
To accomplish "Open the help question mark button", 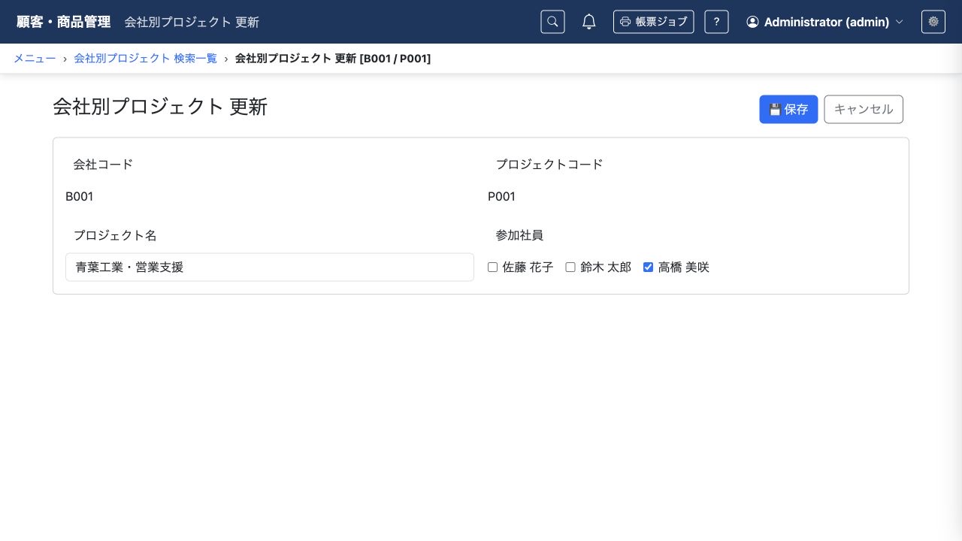I will [x=716, y=22].
